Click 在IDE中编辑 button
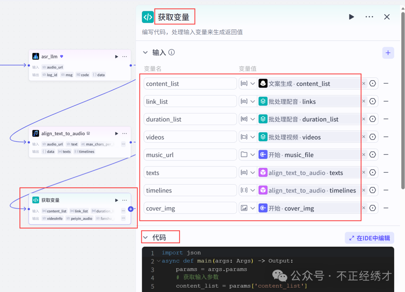The width and height of the screenshot is (405, 292). click(x=369, y=238)
